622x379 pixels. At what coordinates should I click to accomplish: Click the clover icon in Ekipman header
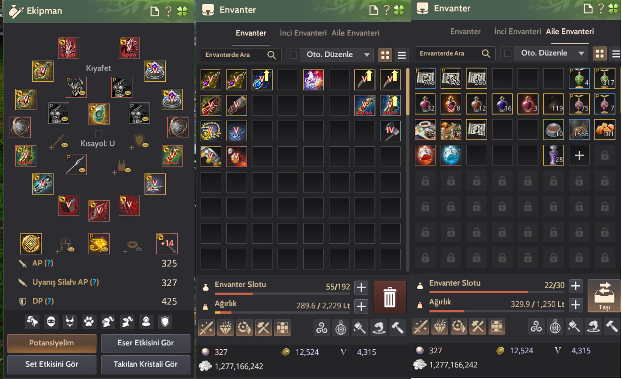182,11
